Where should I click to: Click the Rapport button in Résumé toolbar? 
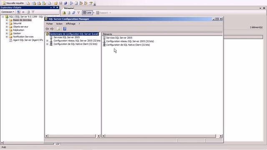point(102,13)
